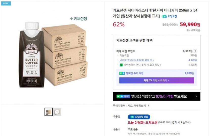Screen dimensions: 211x136
Task: Click the 멤버십 추가 적립 label
Action: 134,73
